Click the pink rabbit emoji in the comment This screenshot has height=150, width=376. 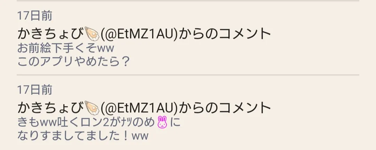click(162, 122)
